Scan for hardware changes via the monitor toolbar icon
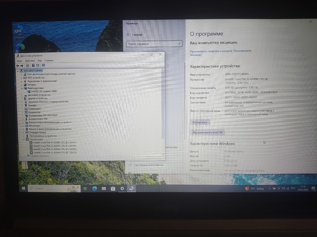Image resolution: width=317 pixels, height=237 pixels. tap(43, 66)
